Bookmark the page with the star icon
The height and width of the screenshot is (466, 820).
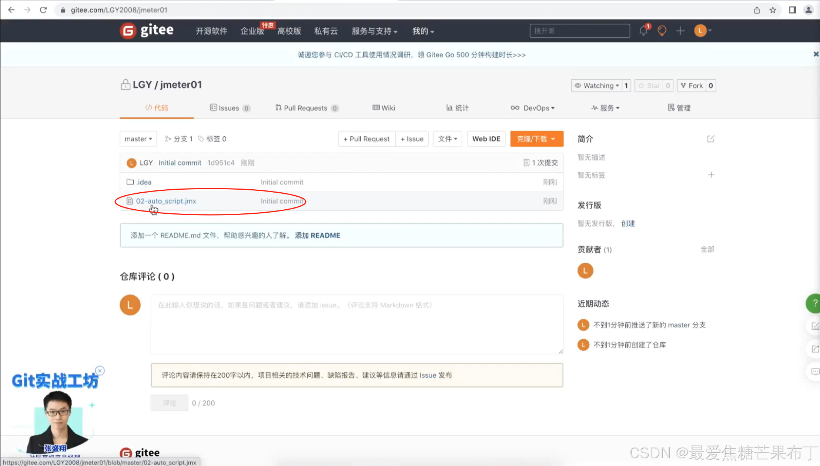click(773, 10)
